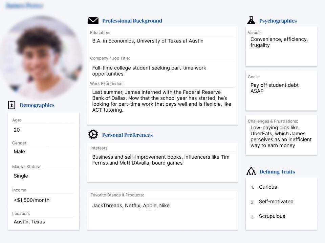
Task: Click the Location value Austin, Texas
Action: pos(29,222)
